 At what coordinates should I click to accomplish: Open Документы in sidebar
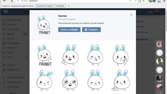(x=13, y=70)
